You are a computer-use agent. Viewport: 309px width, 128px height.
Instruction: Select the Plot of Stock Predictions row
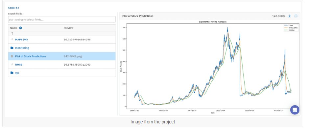(x=62, y=56)
